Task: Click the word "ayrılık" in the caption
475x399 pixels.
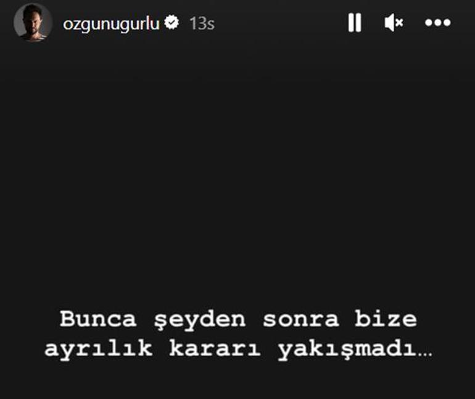Action: pos(99,349)
